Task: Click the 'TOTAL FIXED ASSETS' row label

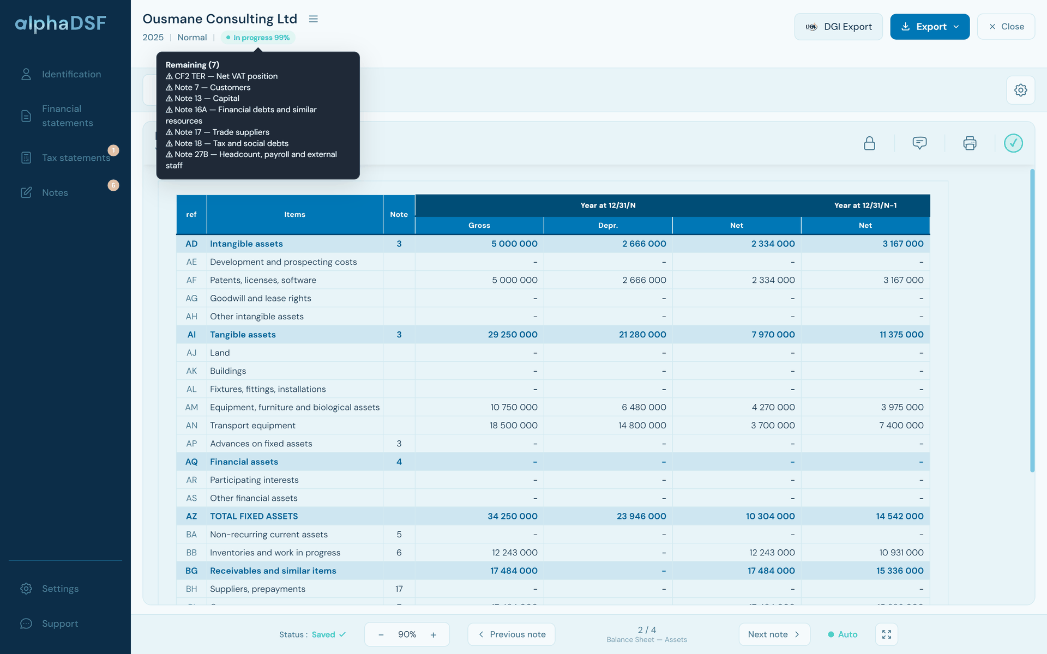Action: coord(254,516)
